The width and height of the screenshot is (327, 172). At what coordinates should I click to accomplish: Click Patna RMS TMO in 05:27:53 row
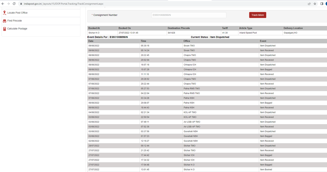(x=192, y=88)
